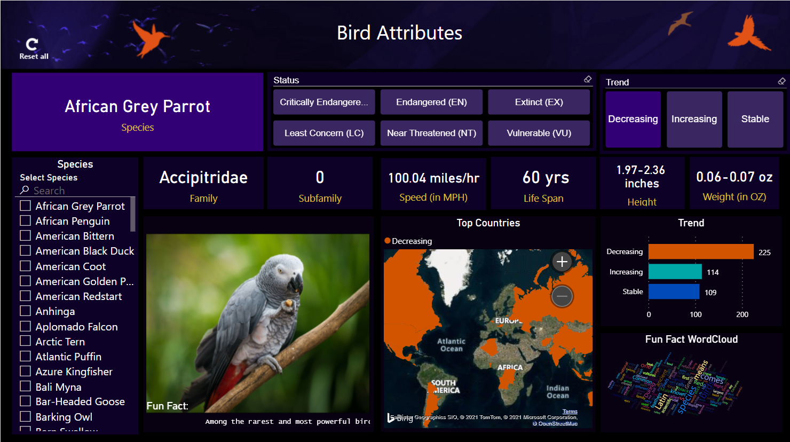Image resolution: width=790 pixels, height=442 pixels.
Task: Select the Arctic Tern checkbox
Action: click(25, 341)
